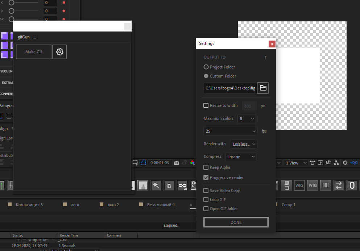Viewport: 360px width, 251px height.
Task: Click the red square keyframe icon
Action: 64,3
